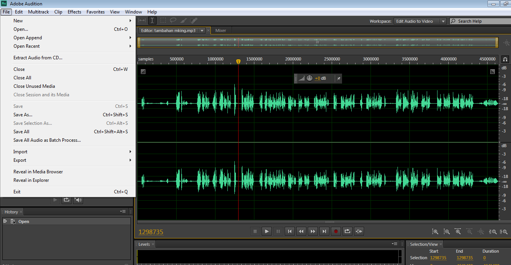This screenshot has width=511, height=265.
Task: Open the tambahan mking.mp3 editor tab dropdown
Action: click(x=202, y=30)
